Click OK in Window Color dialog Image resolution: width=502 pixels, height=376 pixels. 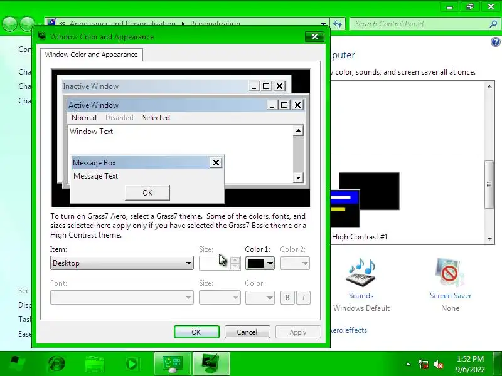click(196, 332)
